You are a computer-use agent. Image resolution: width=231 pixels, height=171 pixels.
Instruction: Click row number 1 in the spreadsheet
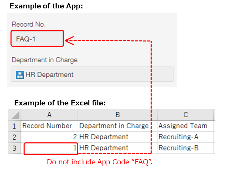coord(14,126)
